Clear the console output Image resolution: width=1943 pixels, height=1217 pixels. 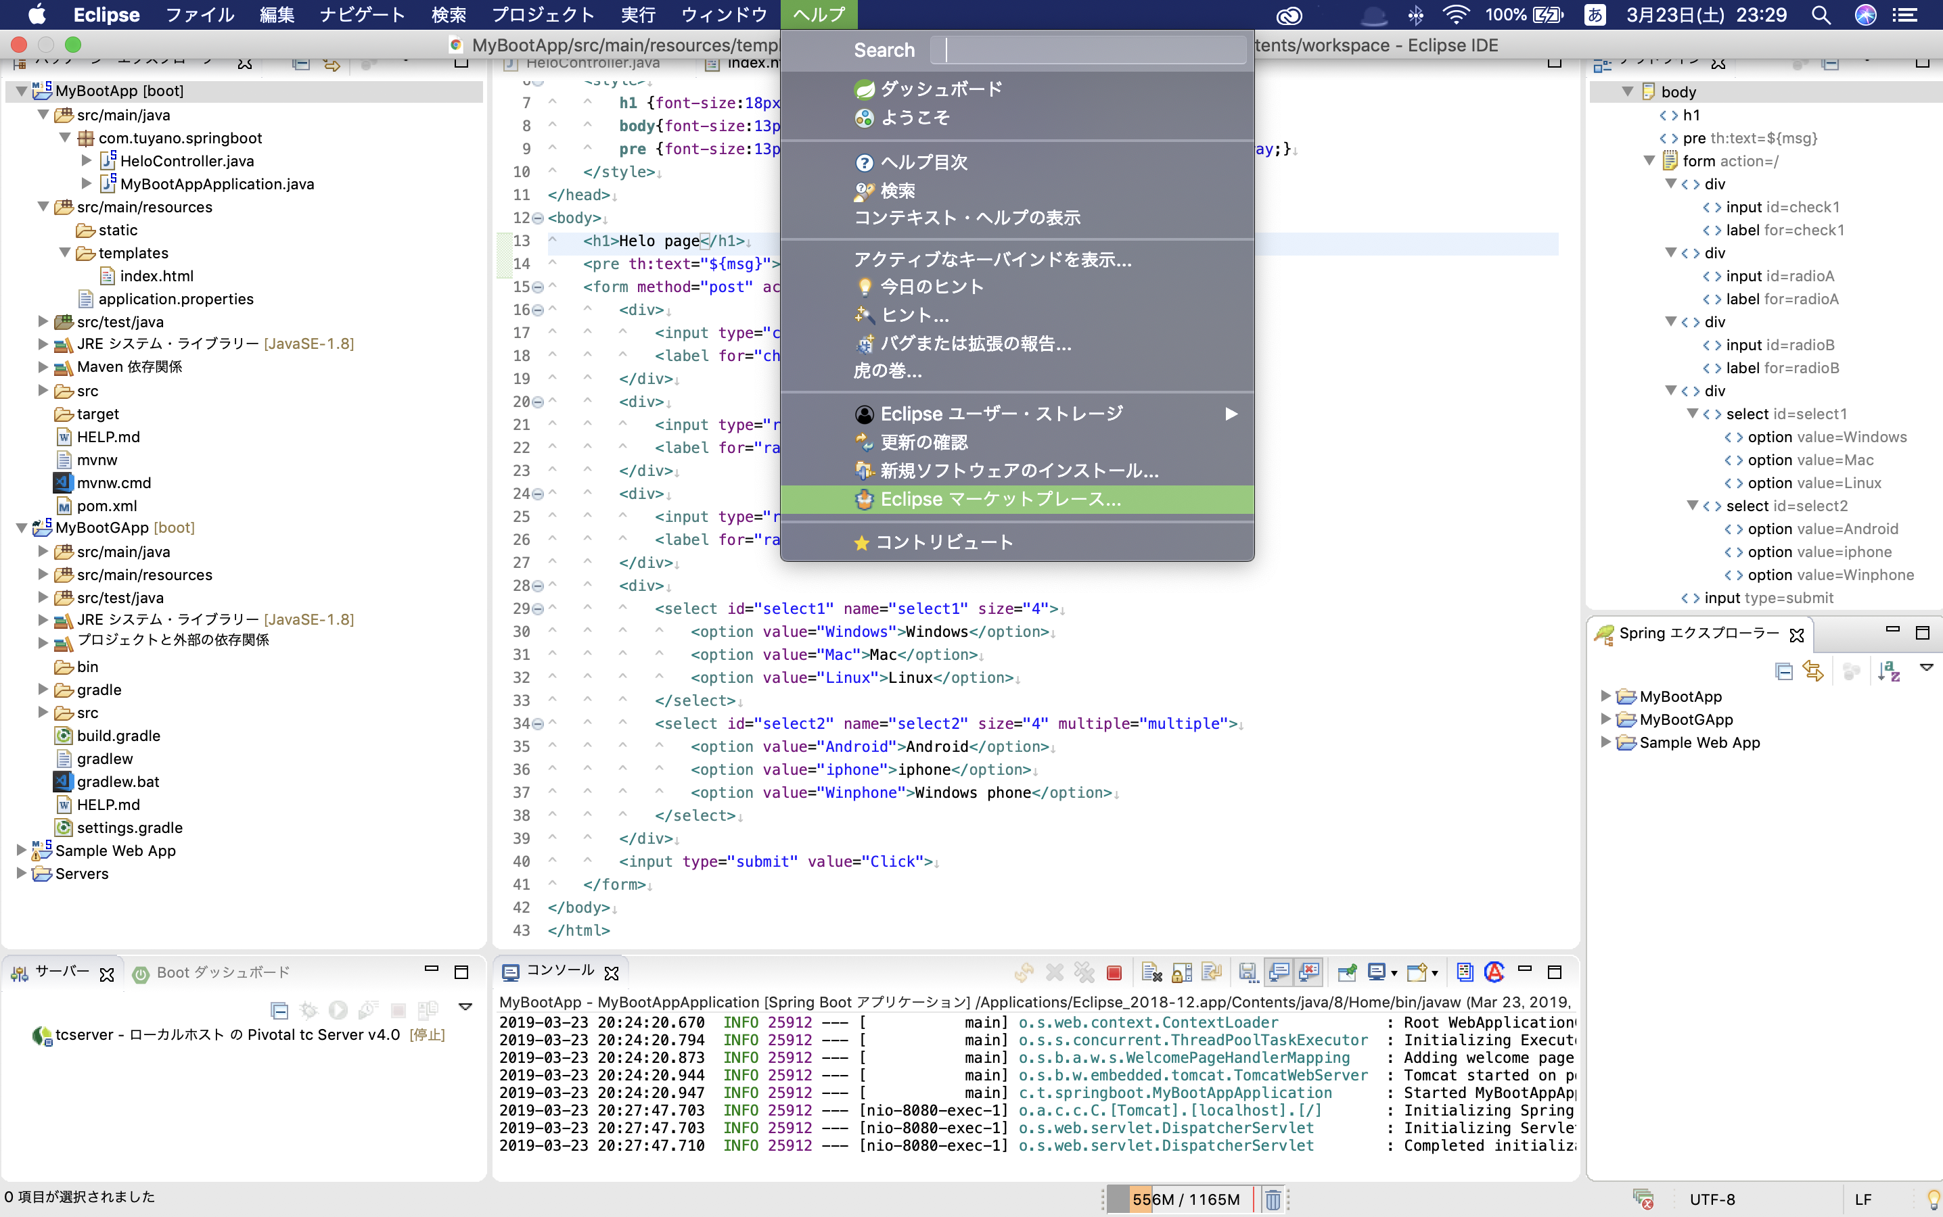(1152, 972)
